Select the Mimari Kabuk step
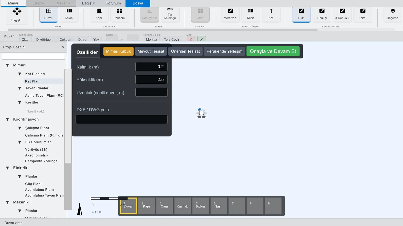This screenshot has width=403, height=226. click(118, 51)
